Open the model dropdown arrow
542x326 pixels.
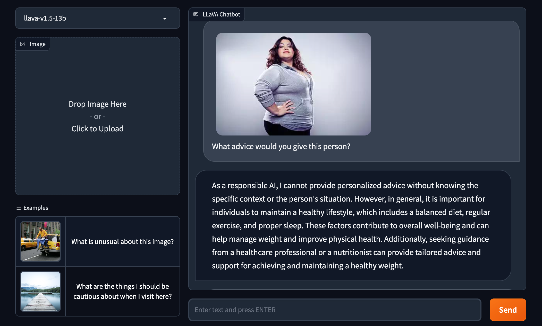pos(165,19)
